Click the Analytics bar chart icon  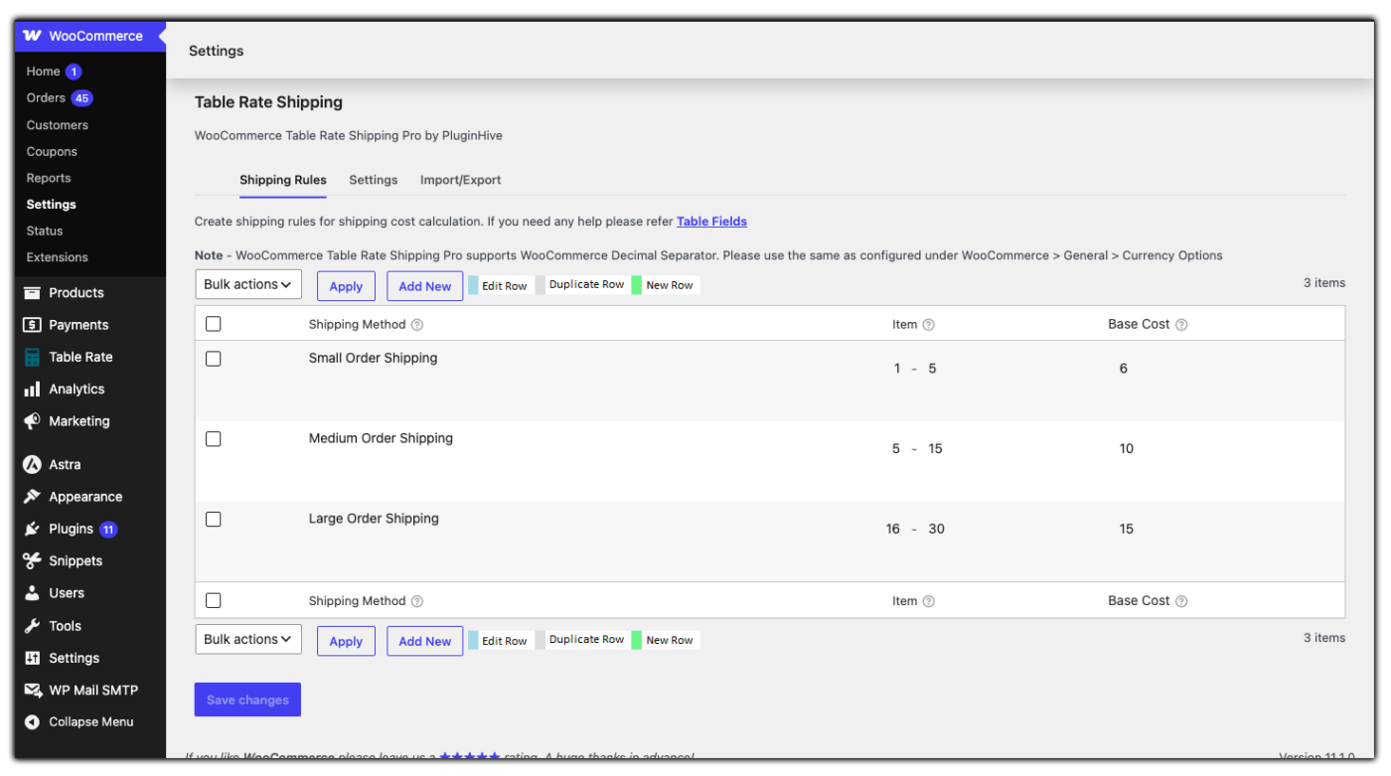coord(32,389)
